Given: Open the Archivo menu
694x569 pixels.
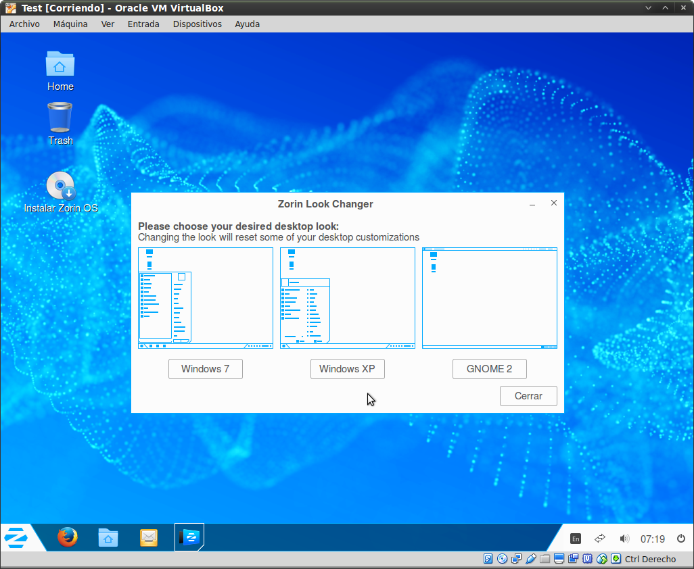Looking at the screenshot, I should coord(24,24).
